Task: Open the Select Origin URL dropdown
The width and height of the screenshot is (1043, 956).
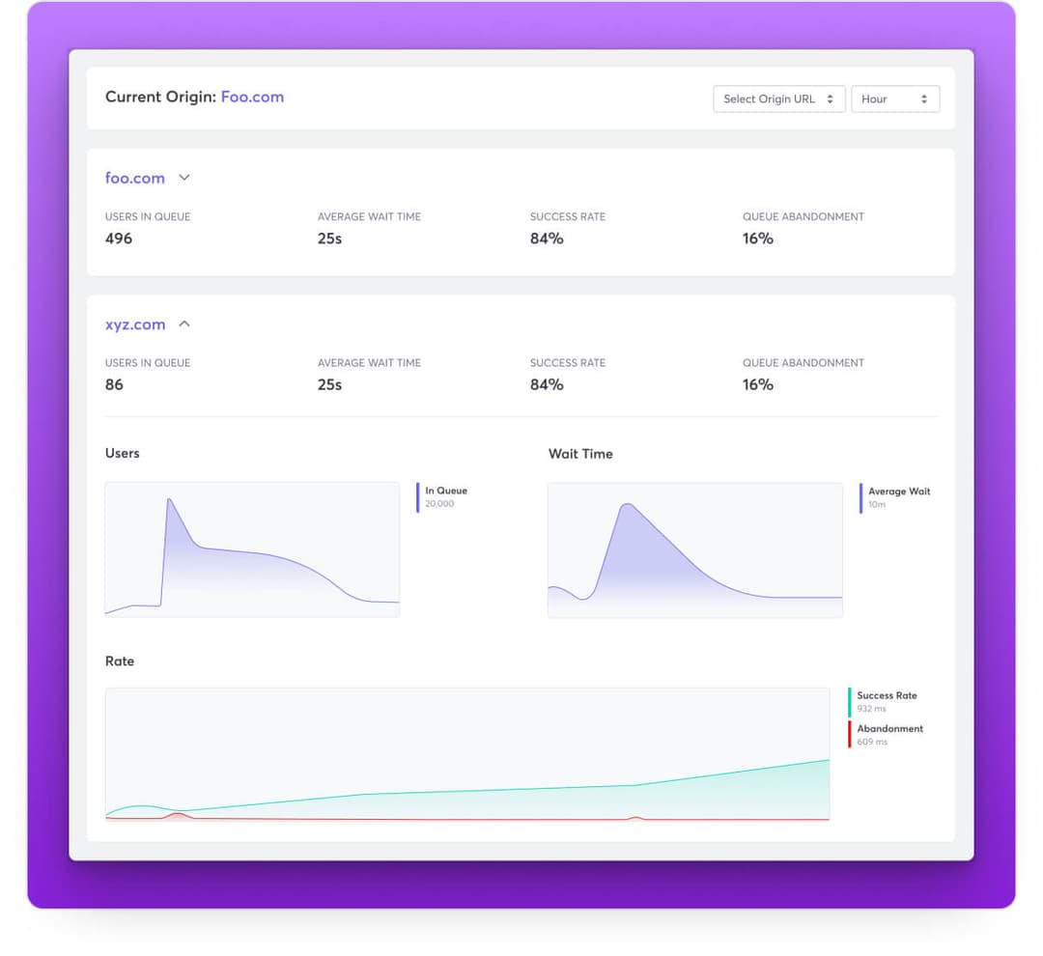Action: tap(779, 99)
